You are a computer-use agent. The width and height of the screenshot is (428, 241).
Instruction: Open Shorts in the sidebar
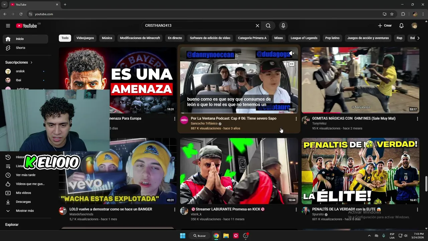click(25, 48)
